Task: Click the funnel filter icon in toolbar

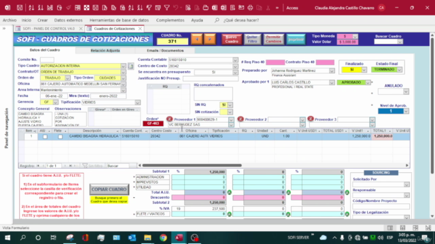Action: [167, 7]
